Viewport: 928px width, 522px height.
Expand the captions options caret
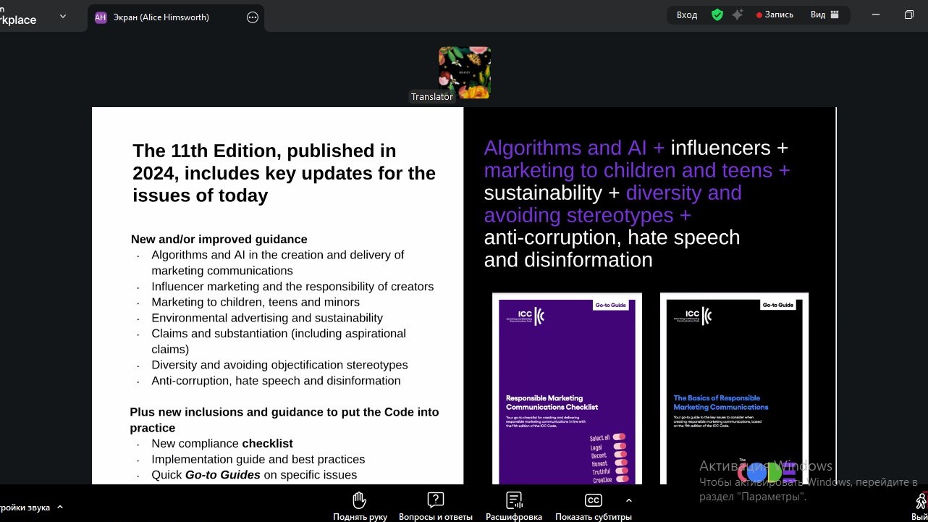[x=628, y=500]
